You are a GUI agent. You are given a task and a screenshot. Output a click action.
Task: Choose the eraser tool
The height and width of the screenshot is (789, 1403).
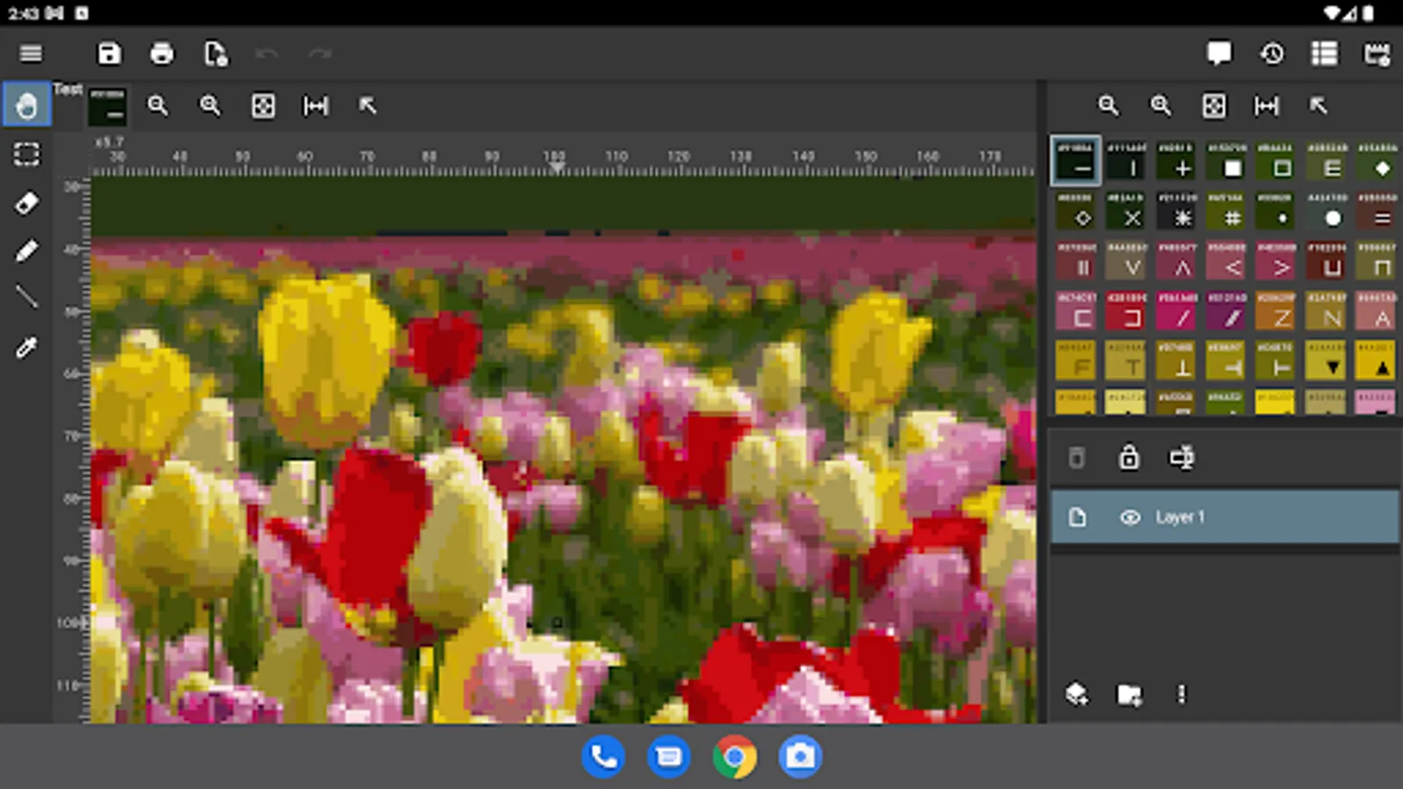[26, 203]
